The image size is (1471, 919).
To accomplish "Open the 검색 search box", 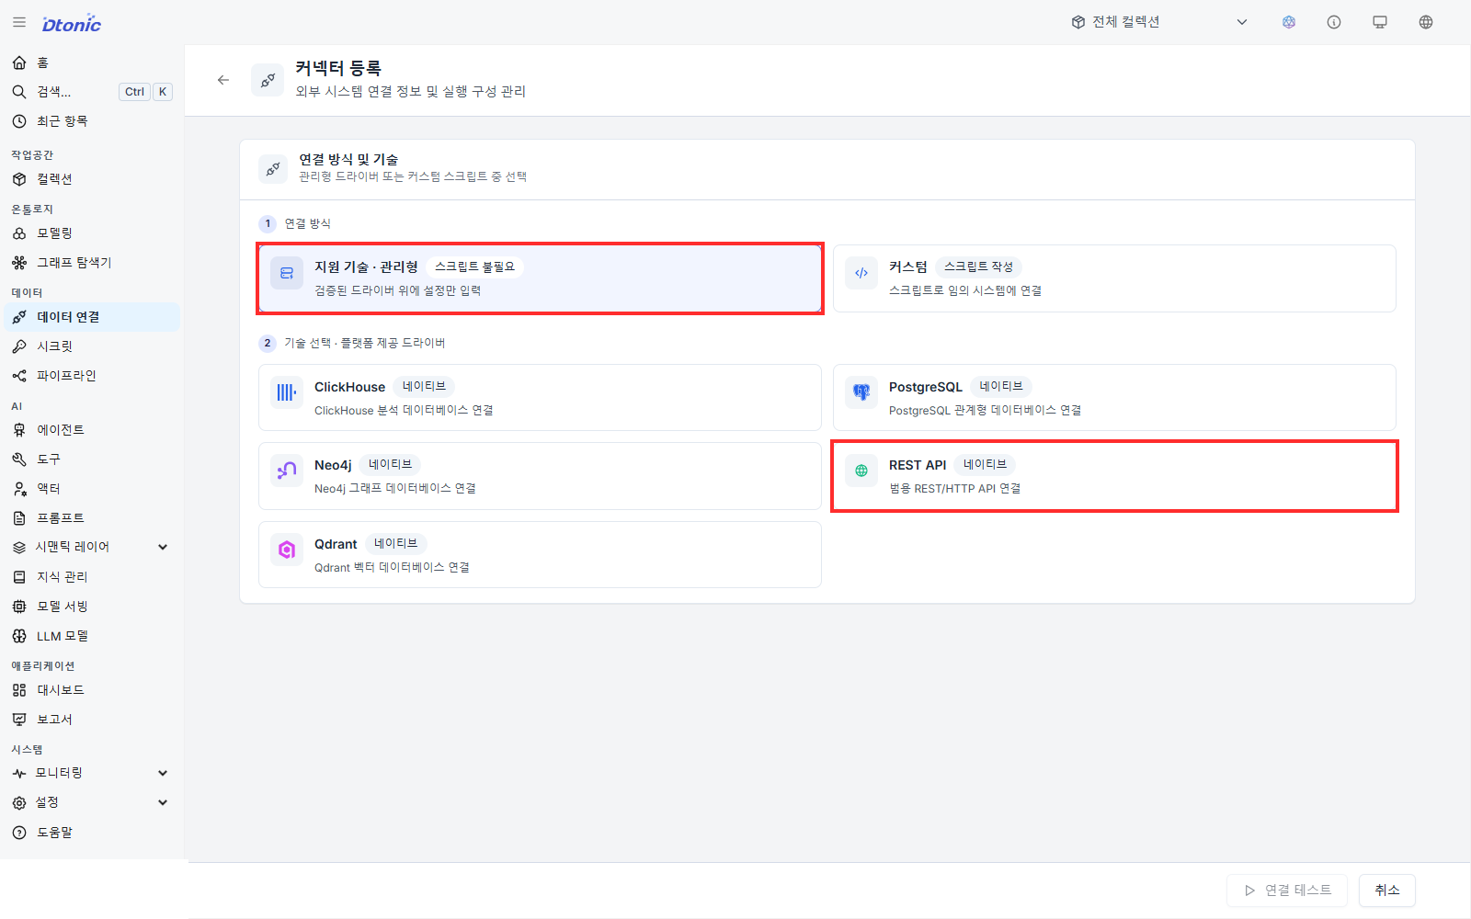I will point(92,92).
